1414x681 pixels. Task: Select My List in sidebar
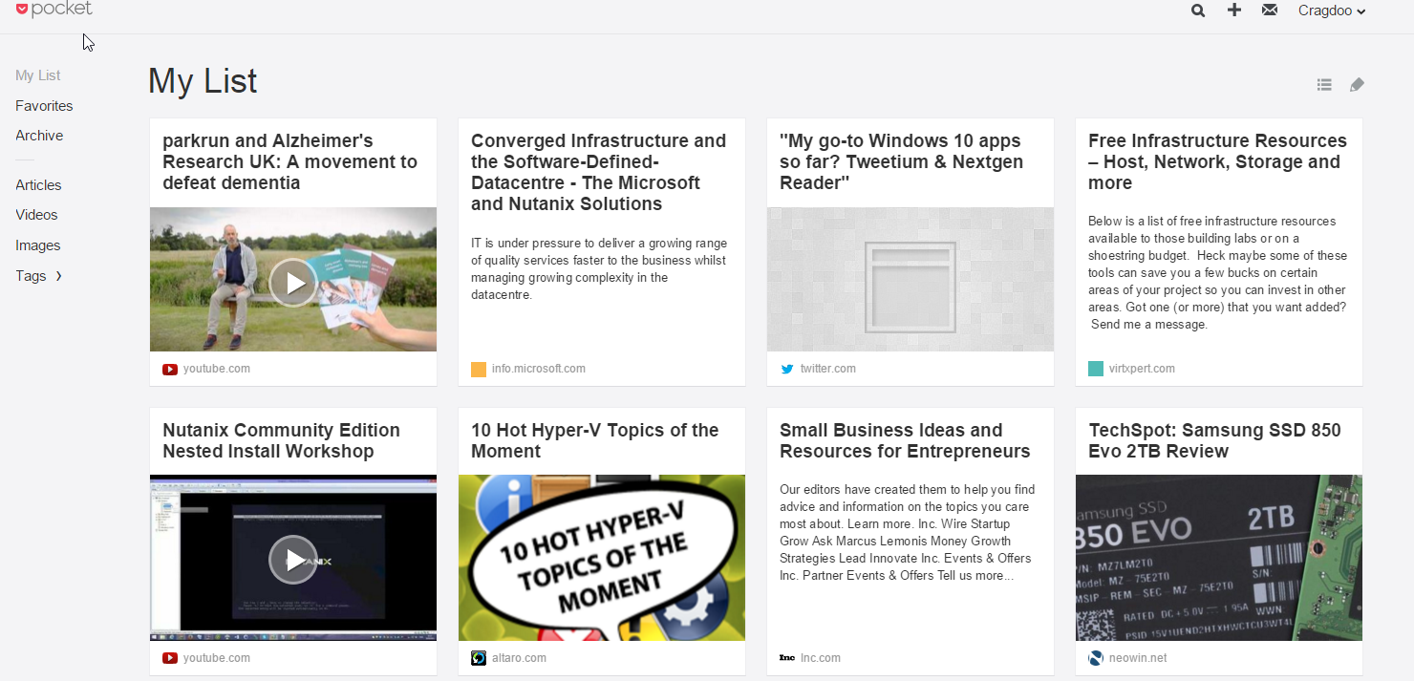[38, 75]
